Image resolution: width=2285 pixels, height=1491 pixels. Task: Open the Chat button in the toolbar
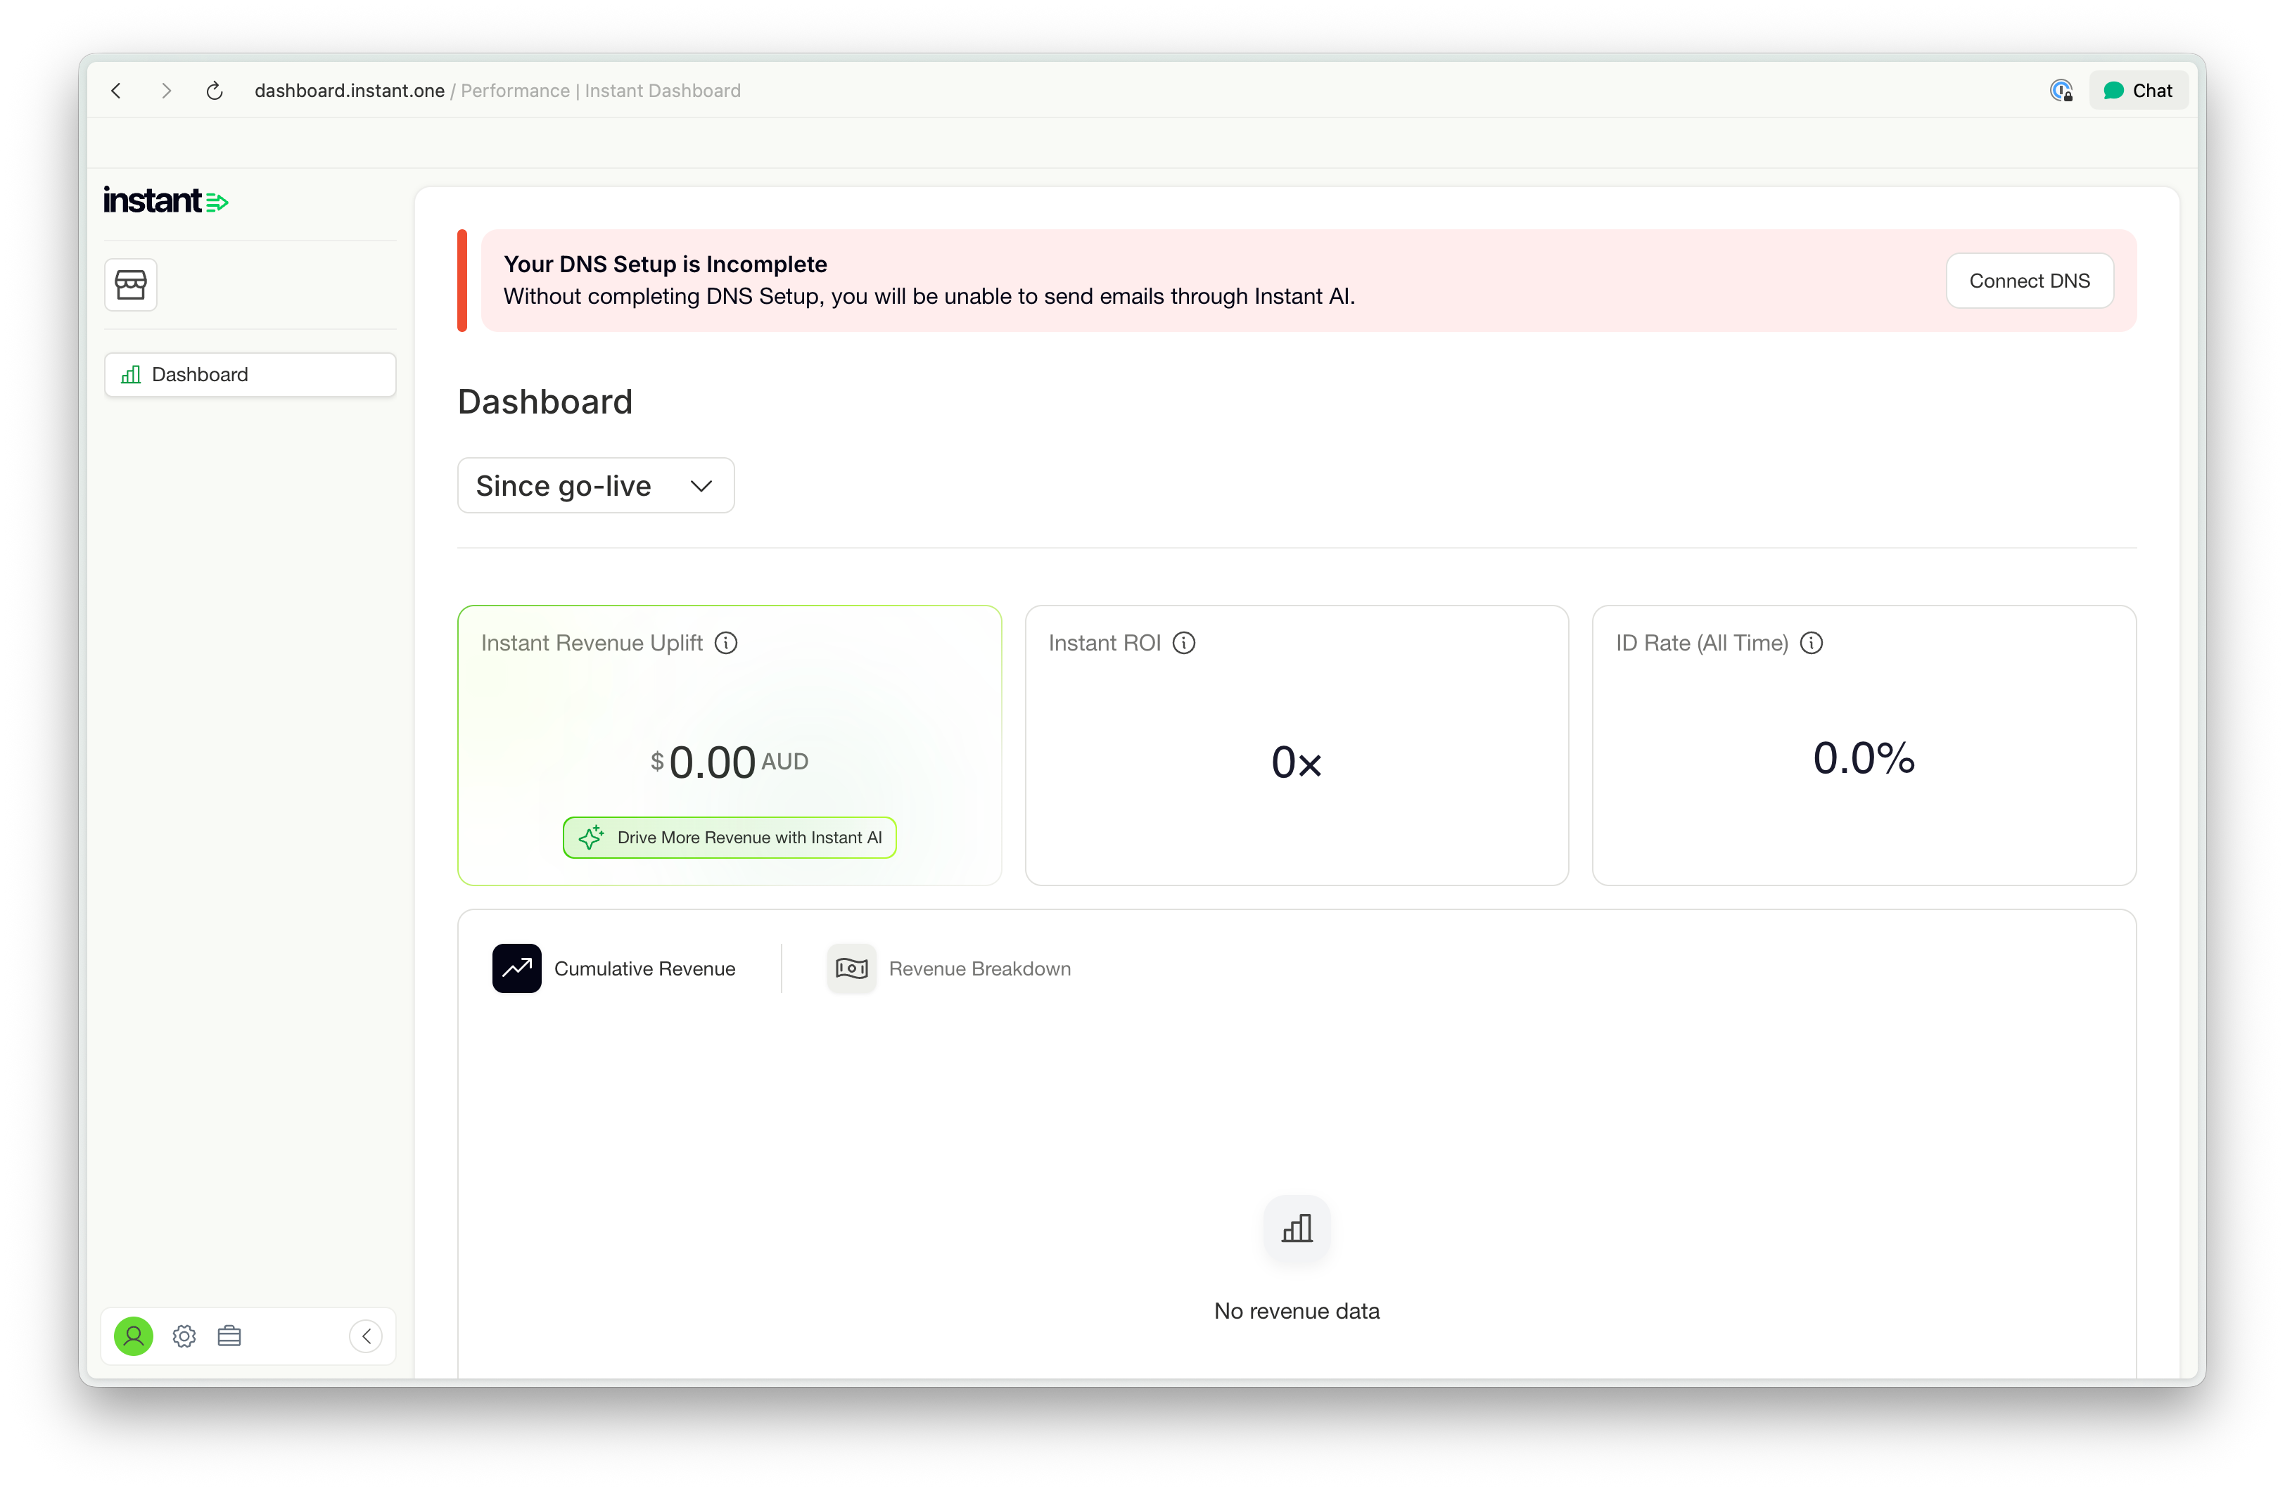pyautogui.click(x=2138, y=90)
